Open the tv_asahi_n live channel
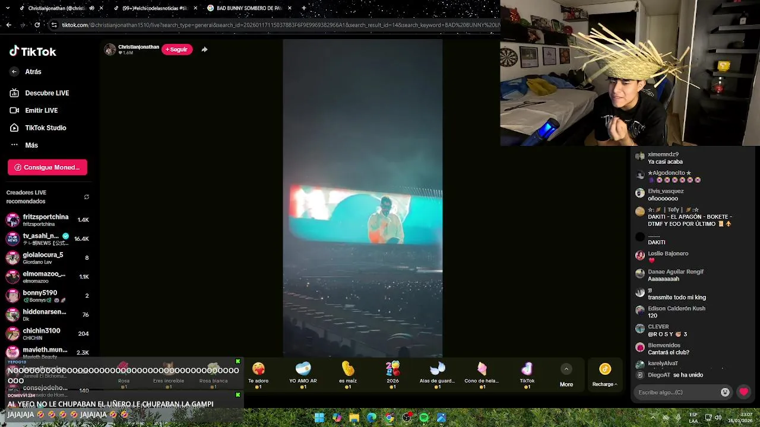Screen dimensions: 760x427 point(47,239)
